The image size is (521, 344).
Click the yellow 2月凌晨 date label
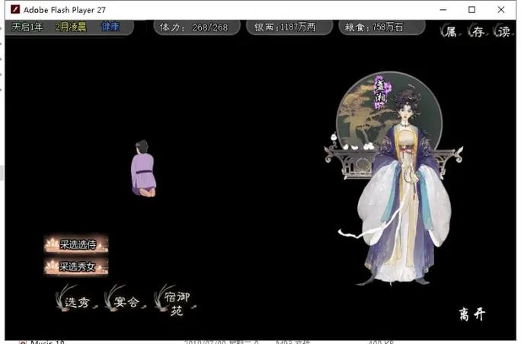click(x=71, y=27)
